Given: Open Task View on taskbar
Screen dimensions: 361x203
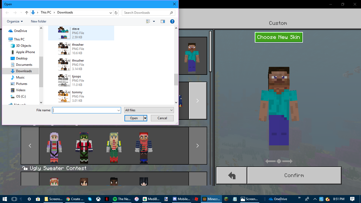Looking at the screenshot, I should point(14,199).
